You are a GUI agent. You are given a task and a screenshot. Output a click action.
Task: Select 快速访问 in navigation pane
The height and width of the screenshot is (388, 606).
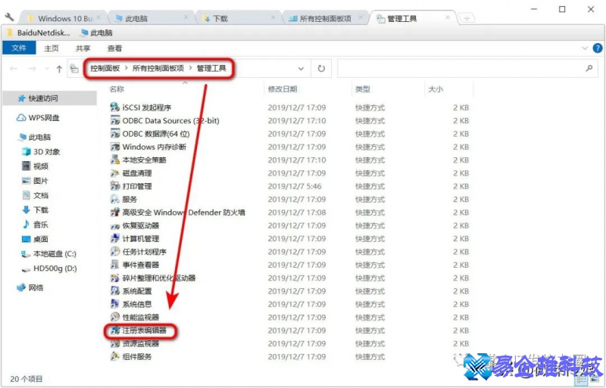point(50,98)
